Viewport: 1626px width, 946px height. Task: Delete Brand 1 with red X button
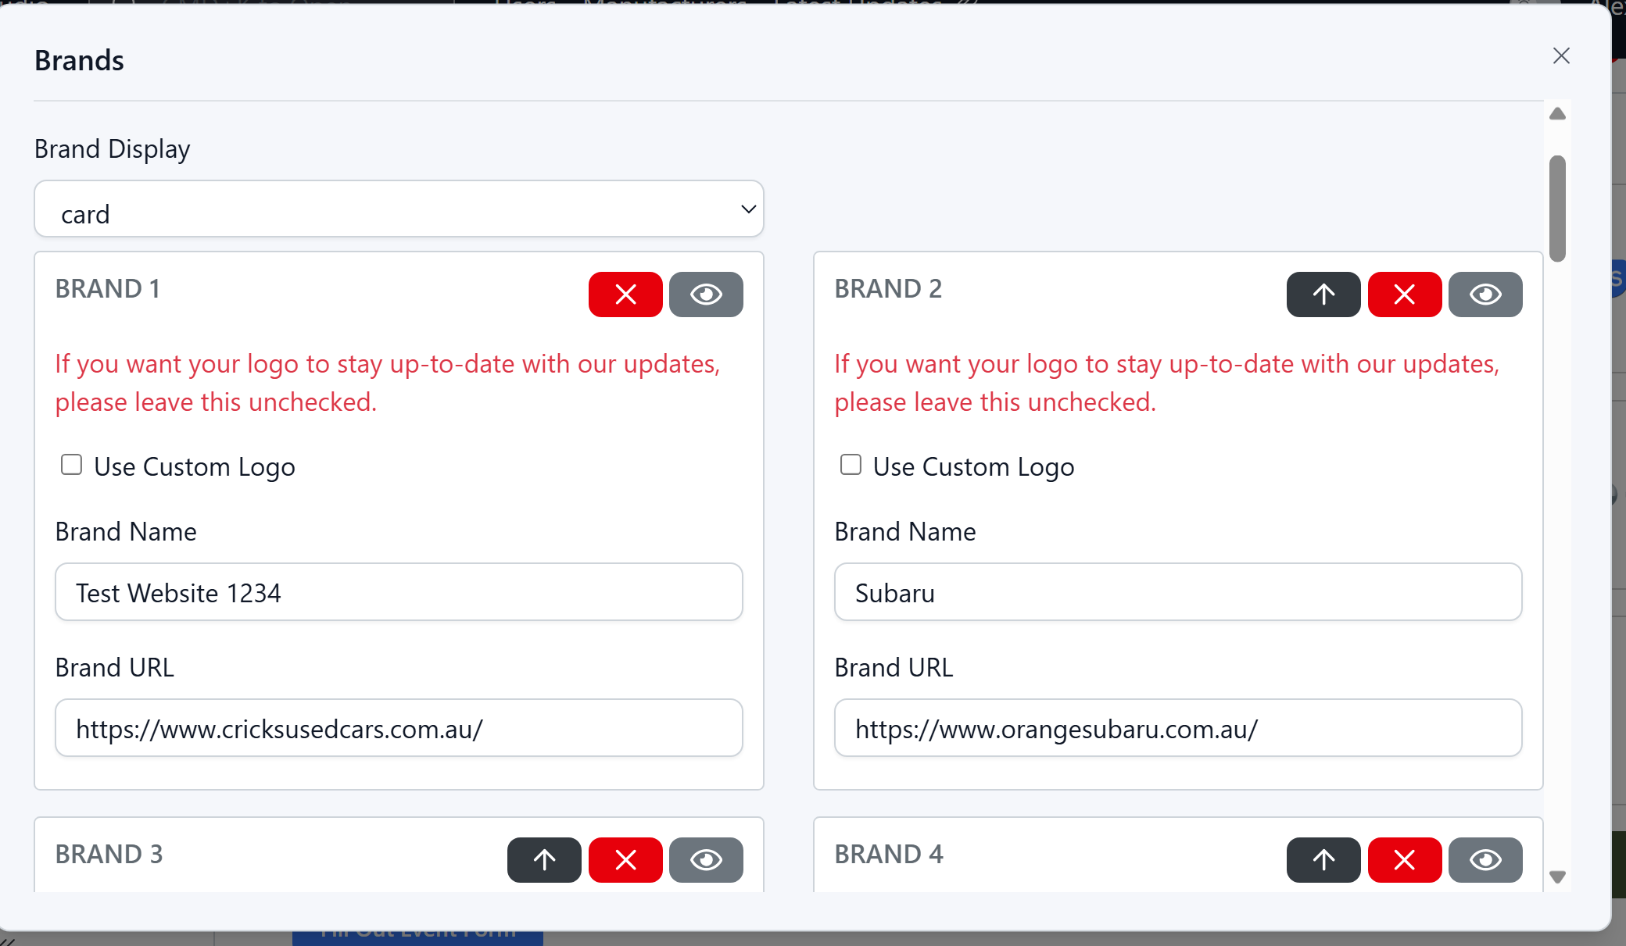pyautogui.click(x=625, y=295)
